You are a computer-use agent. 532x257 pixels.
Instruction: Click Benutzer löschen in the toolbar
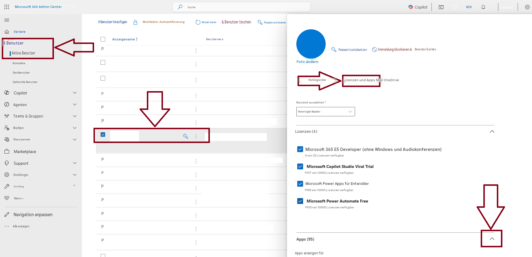236,22
